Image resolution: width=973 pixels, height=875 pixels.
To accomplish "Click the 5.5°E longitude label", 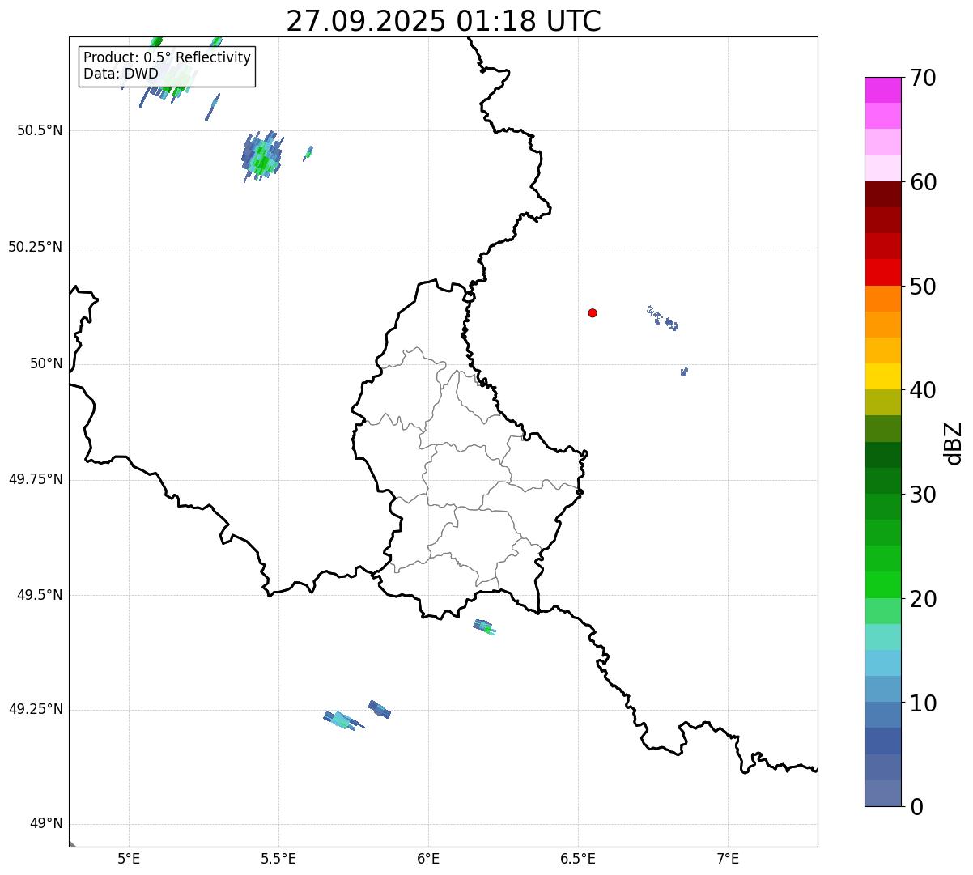I will click(x=278, y=858).
